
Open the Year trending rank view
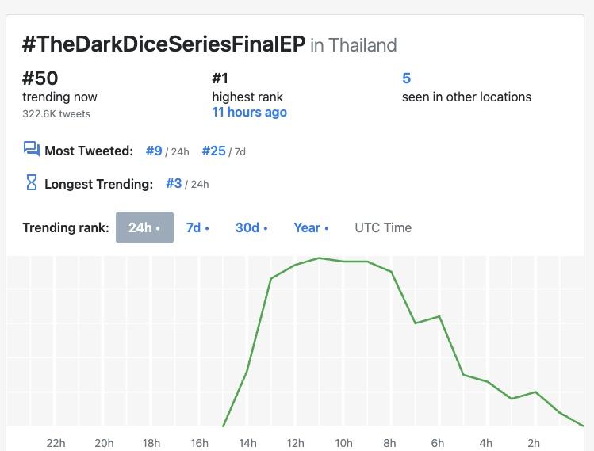(311, 227)
